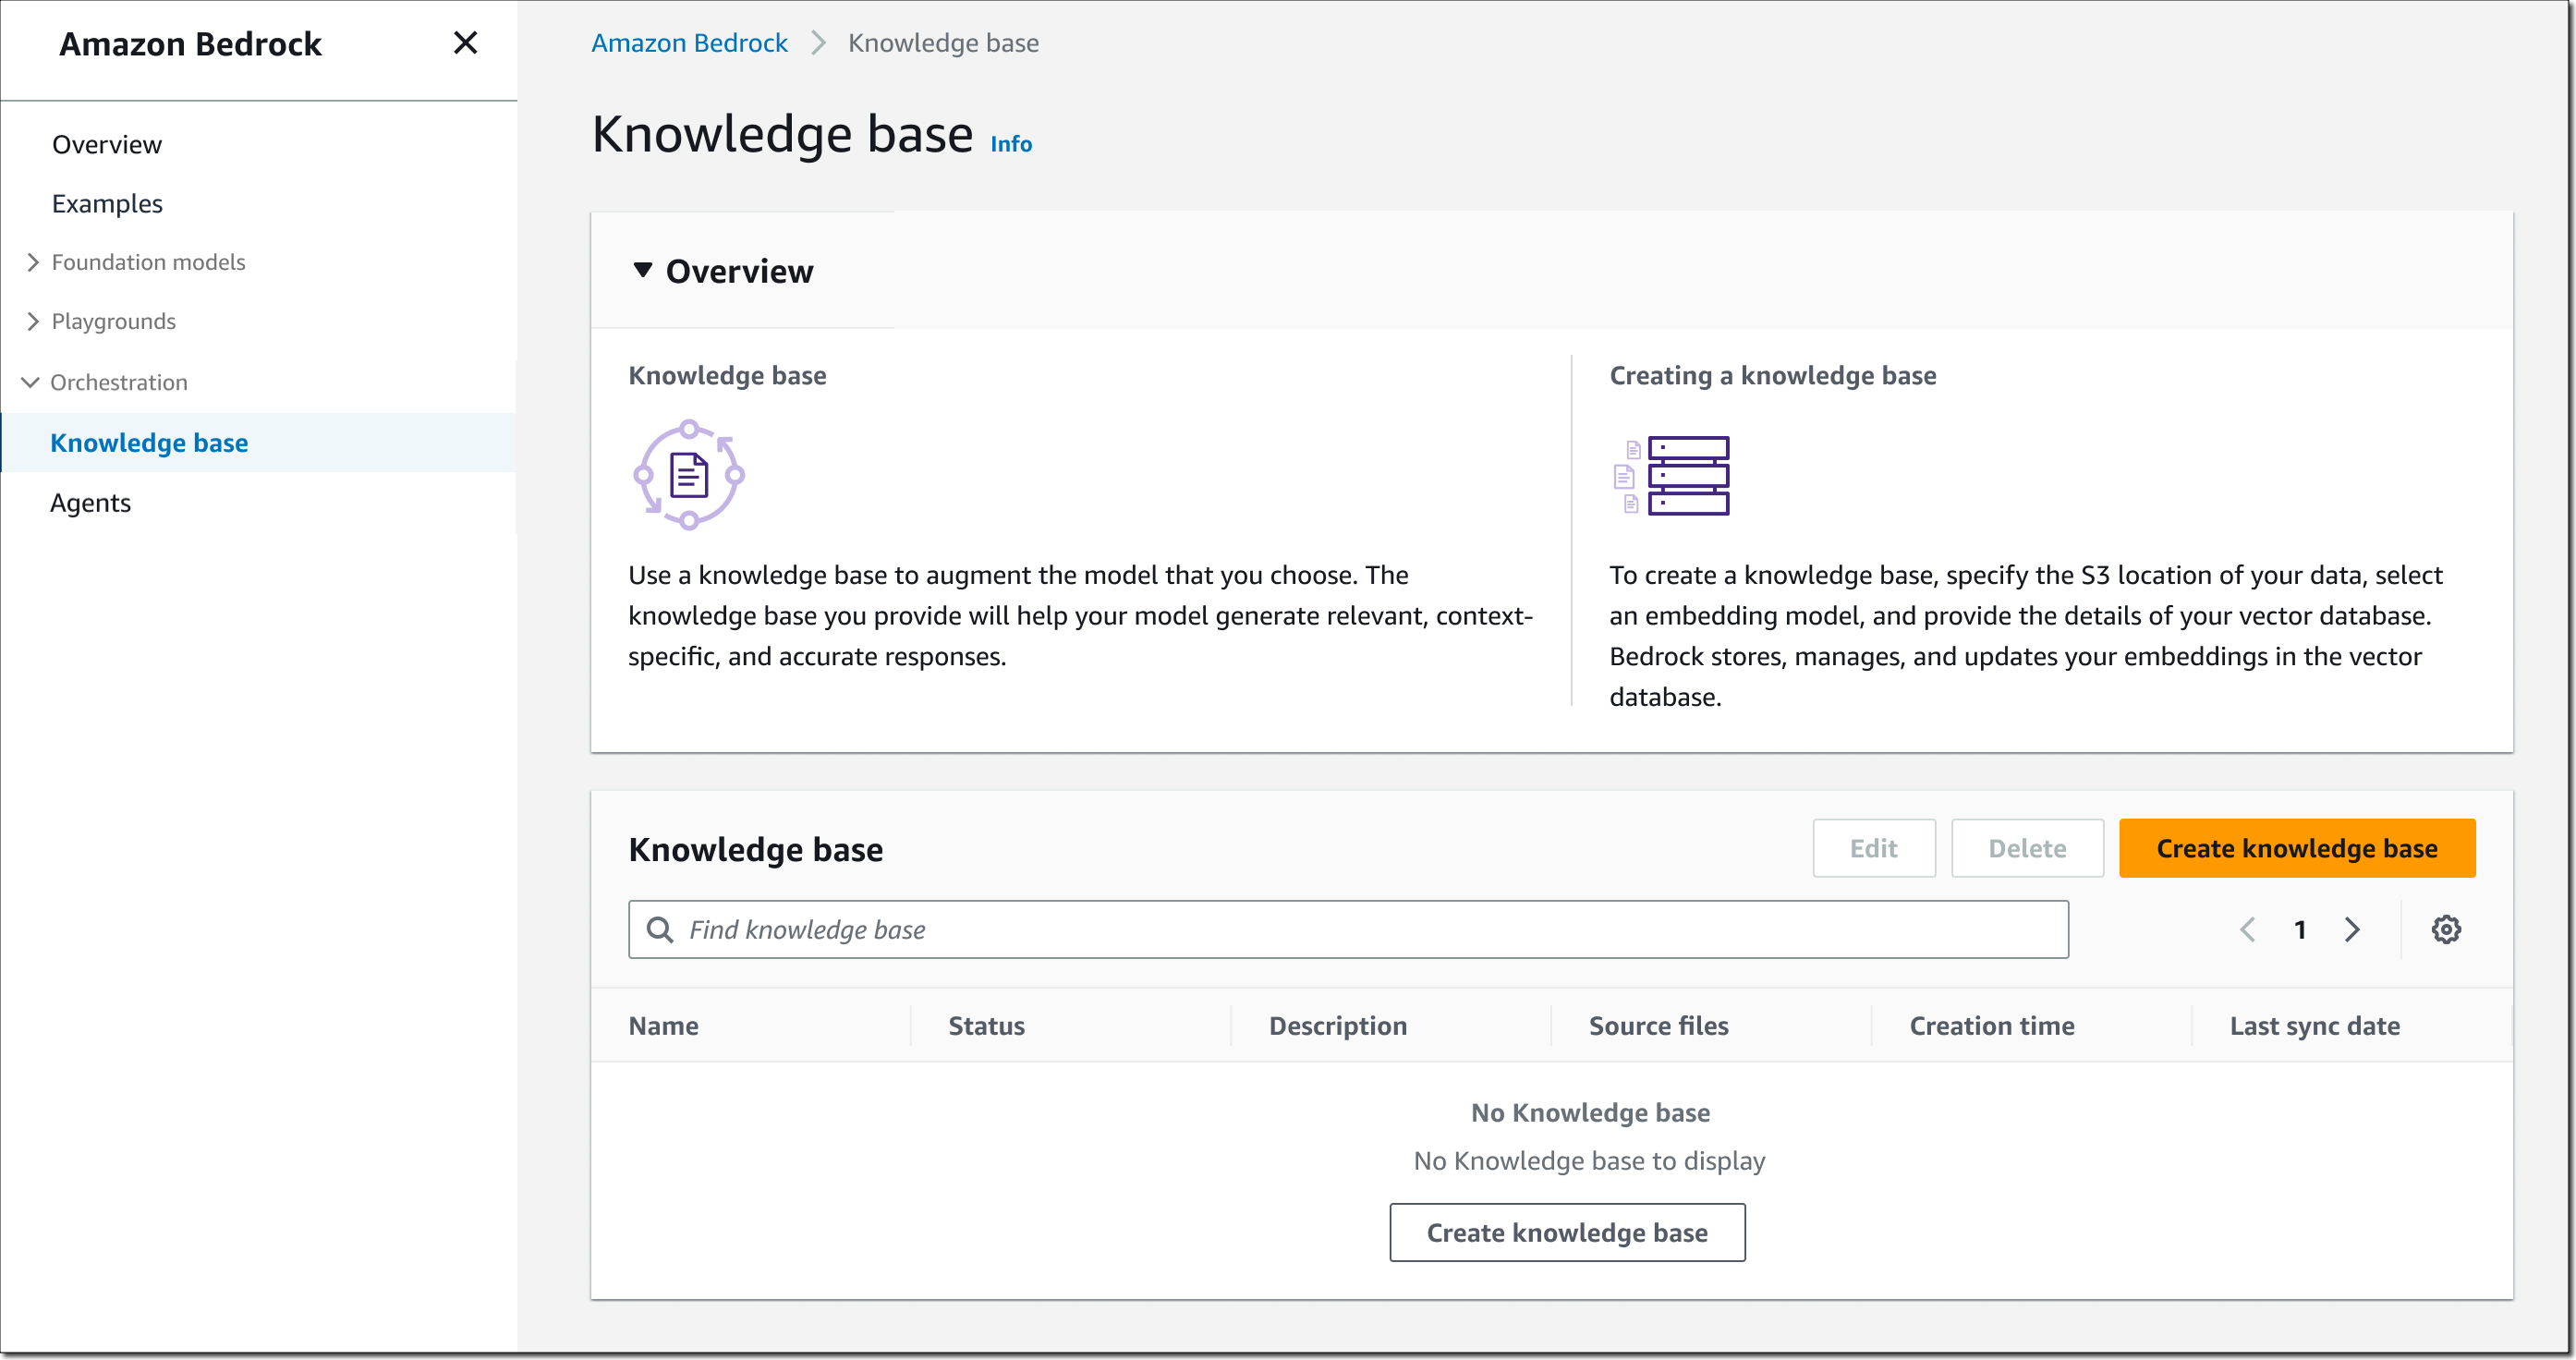Click the orange Create knowledge base button

2296,848
